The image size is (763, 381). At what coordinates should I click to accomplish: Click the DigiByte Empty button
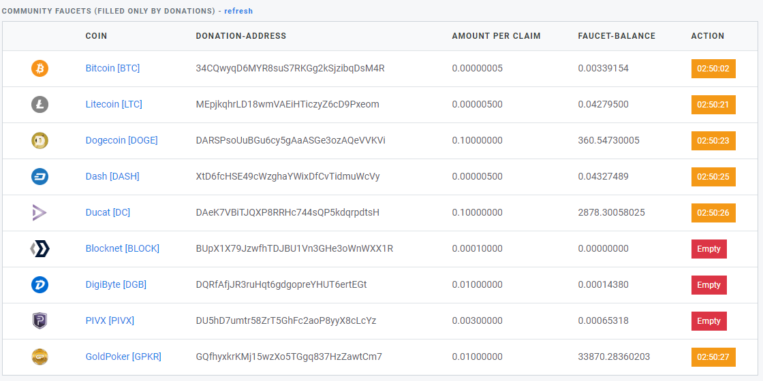coord(709,285)
